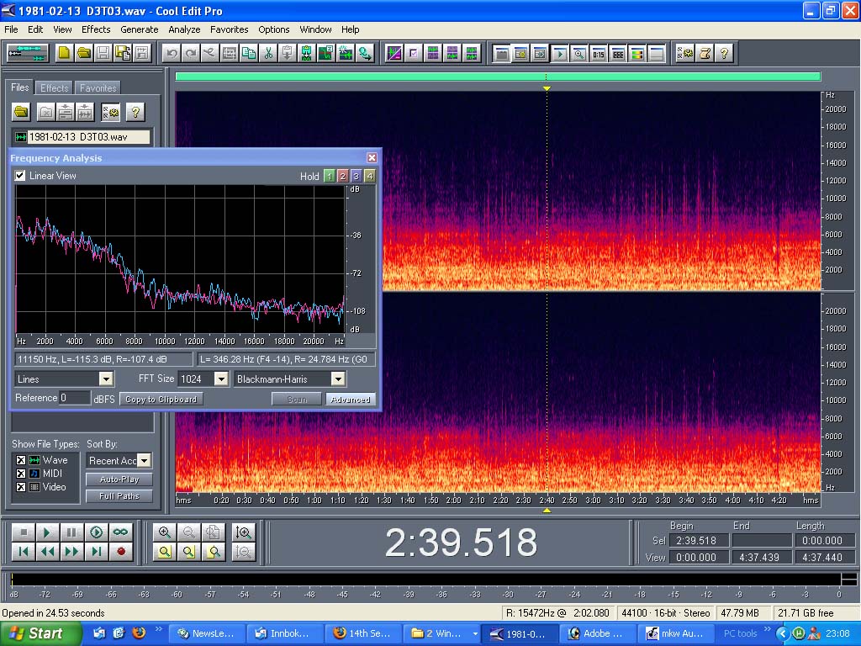Click the open folder icon in main toolbar
Screen dimensions: 861x646
84,53
